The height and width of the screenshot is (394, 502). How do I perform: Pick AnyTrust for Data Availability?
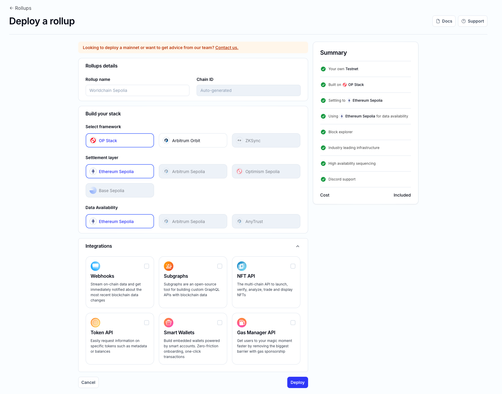[x=266, y=221]
